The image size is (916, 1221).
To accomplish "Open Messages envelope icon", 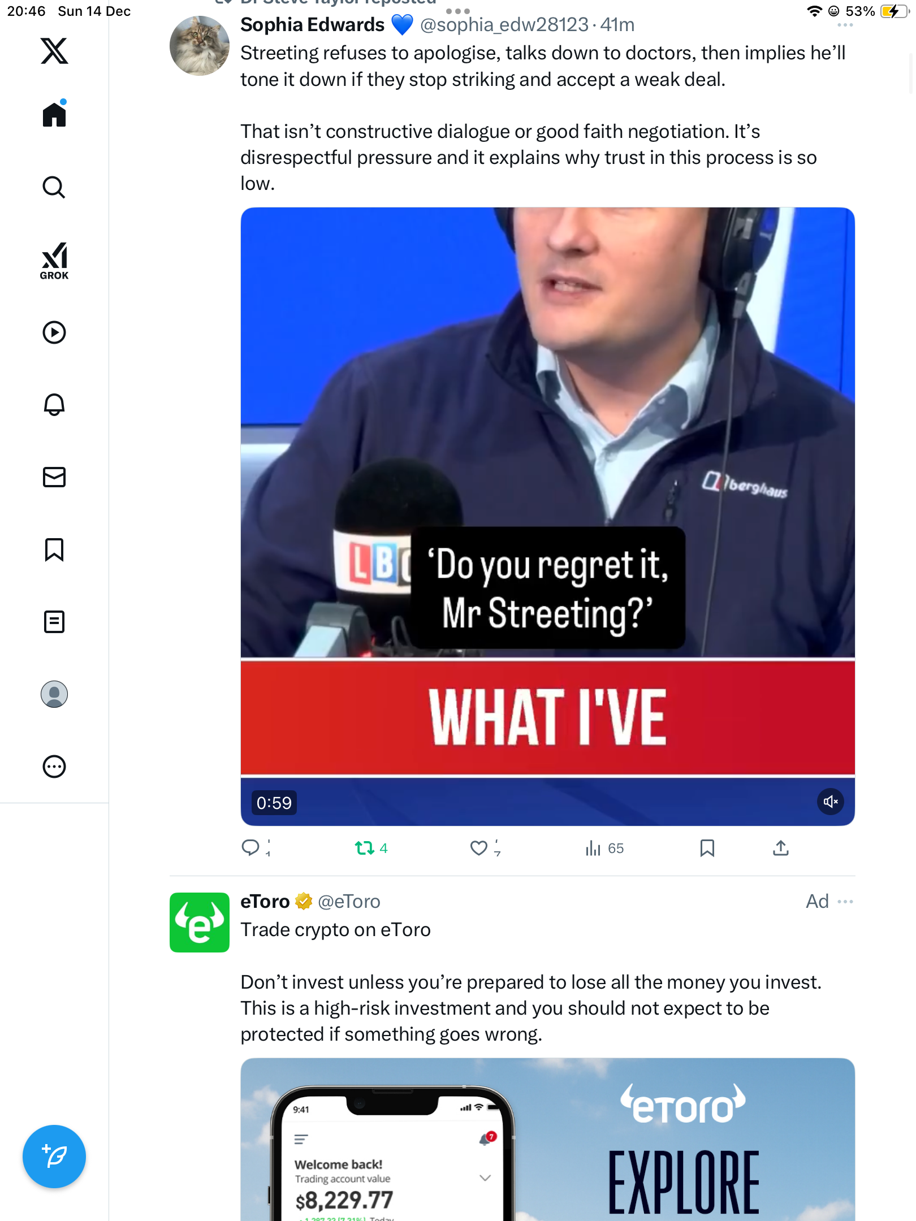I will tap(54, 477).
